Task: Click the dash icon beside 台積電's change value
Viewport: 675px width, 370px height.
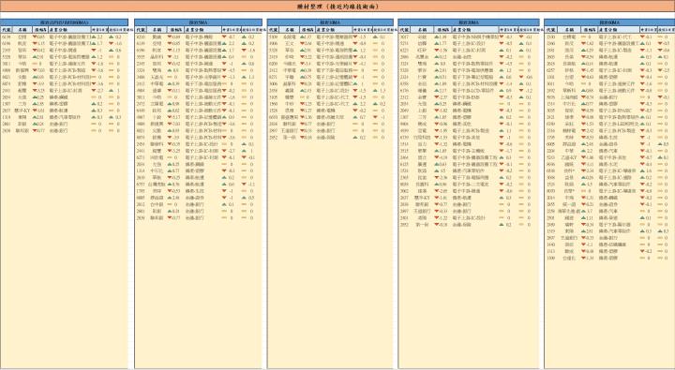Action: pos(584,37)
